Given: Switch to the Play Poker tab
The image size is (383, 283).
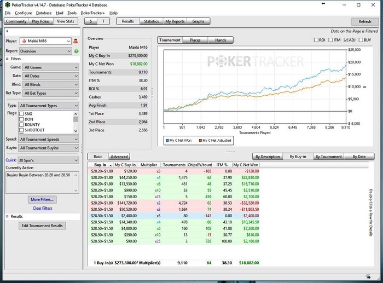Looking at the screenshot, I should [40, 21].
